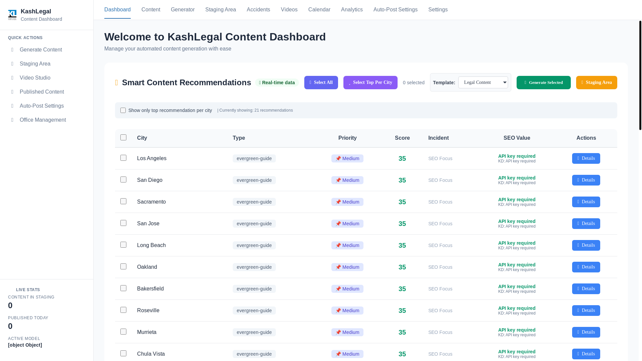Screen dimensions: 642x361
Task: Open the Accidents tab
Action: [258, 10]
